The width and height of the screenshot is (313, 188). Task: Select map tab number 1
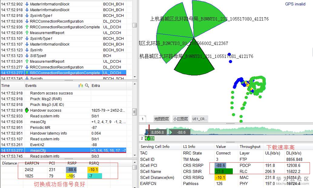coord(143,119)
